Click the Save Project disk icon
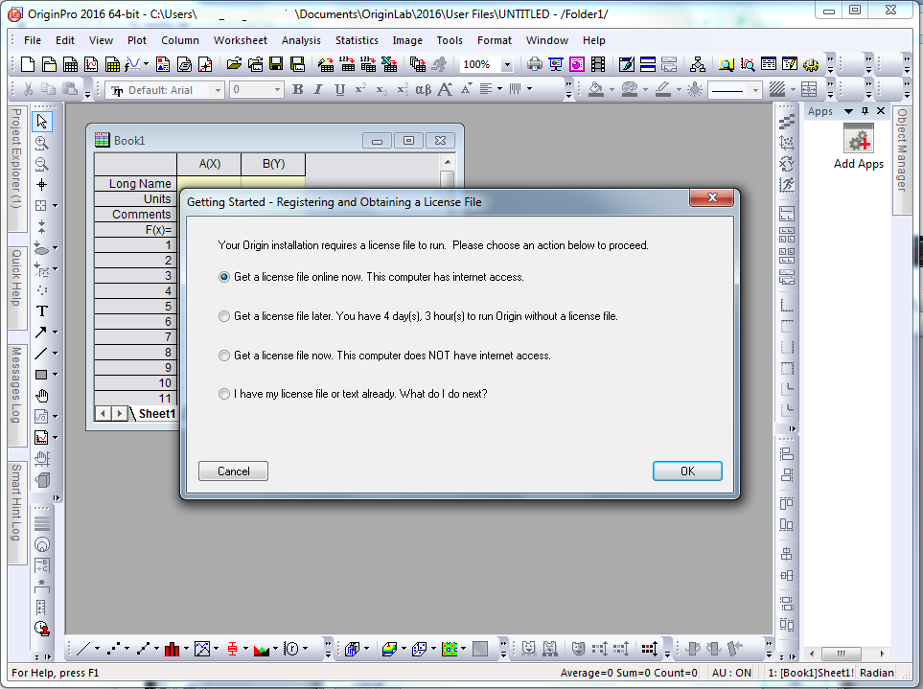 (276, 65)
